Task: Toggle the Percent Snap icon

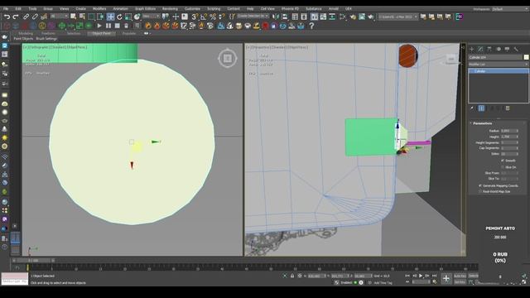Action: (x=213, y=17)
